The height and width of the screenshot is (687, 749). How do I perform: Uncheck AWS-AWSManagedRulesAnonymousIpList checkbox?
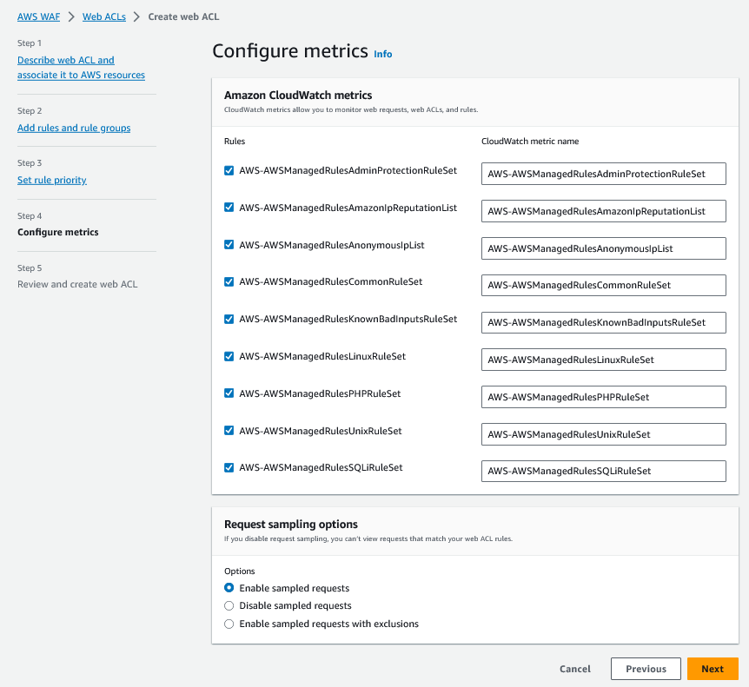229,245
